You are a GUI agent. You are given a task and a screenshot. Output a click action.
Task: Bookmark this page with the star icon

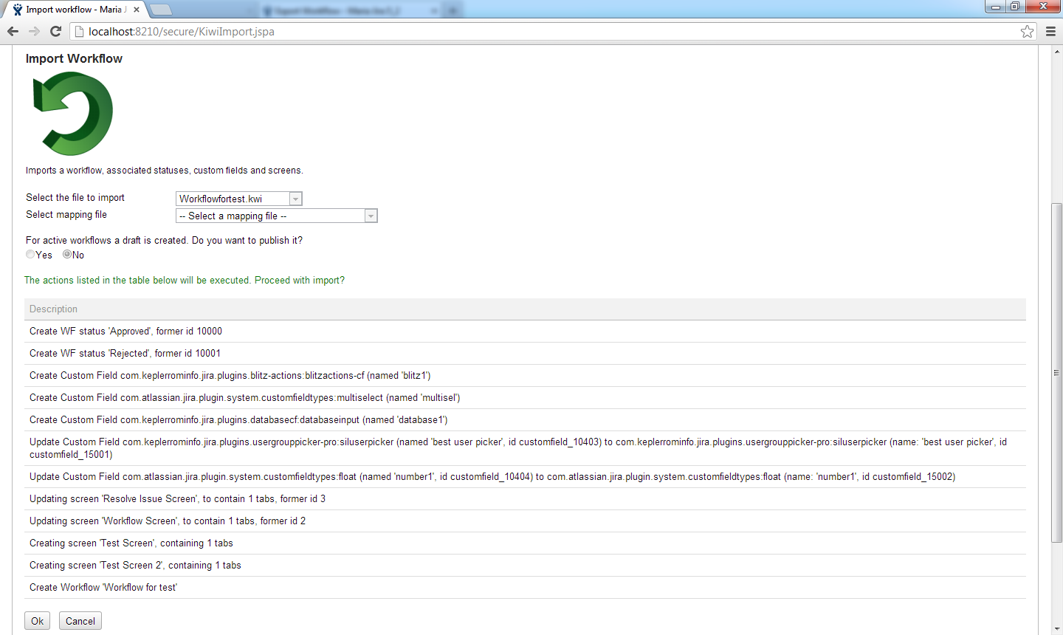[x=1027, y=31]
